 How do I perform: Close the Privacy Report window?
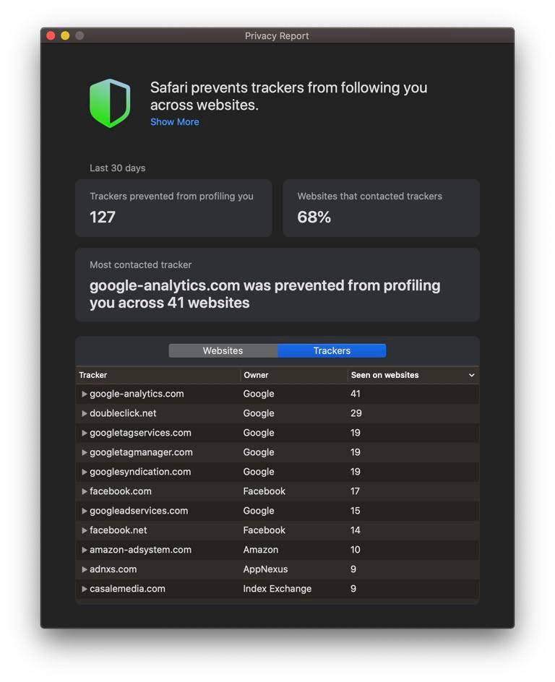click(x=51, y=35)
